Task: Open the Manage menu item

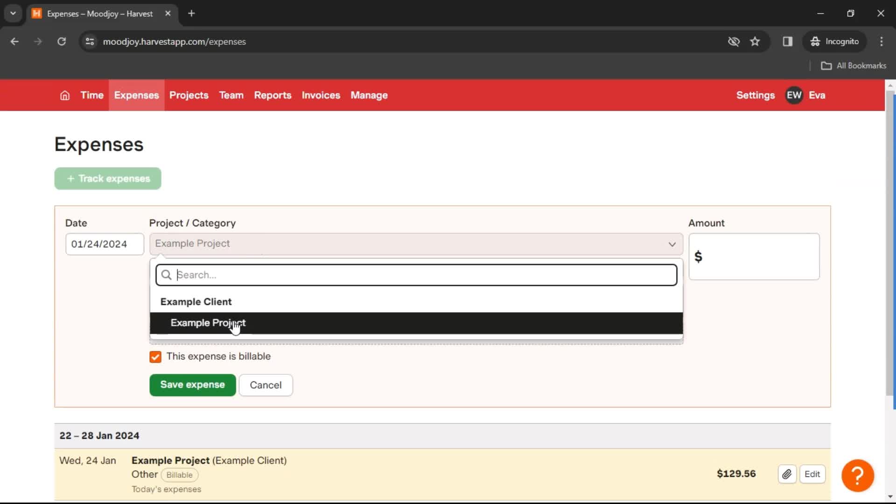Action: [369, 95]
